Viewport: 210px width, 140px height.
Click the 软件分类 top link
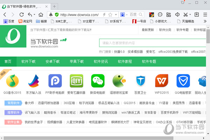165,30
